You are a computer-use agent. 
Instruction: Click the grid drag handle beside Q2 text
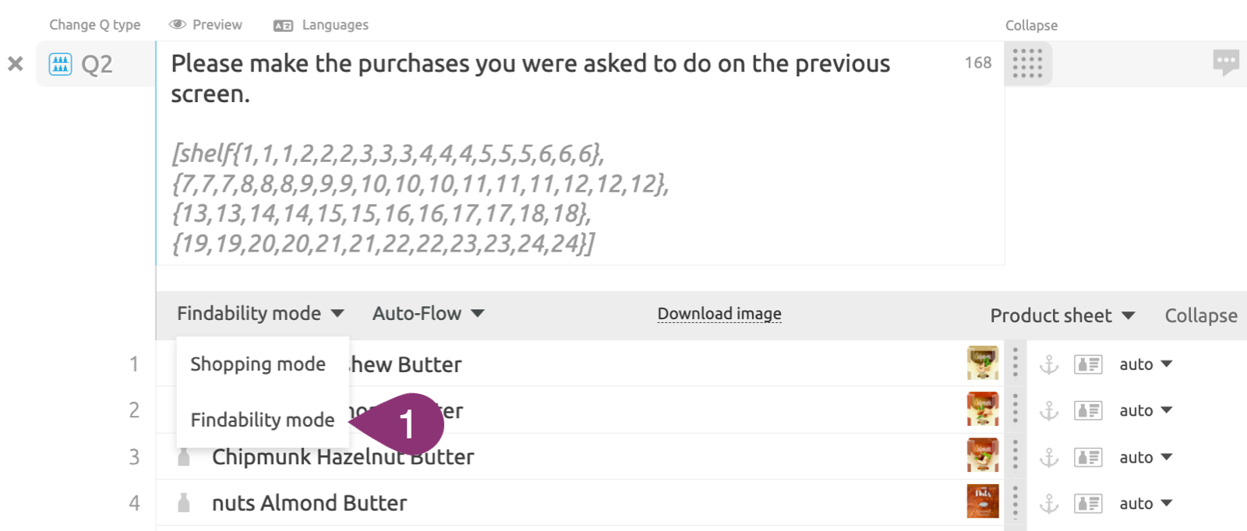1027,63
